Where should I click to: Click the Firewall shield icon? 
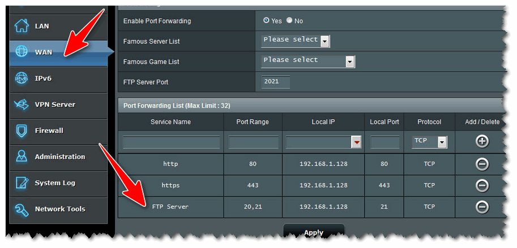[x=22, y=130]
